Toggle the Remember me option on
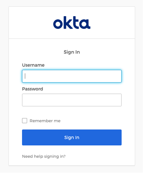 tap(25, 121)
